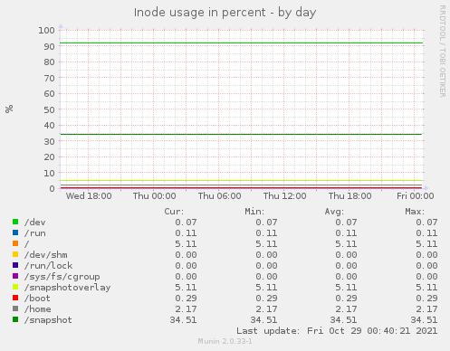Click the 'Thu 18:00' x-axis label
The height and width of the screenshot is (351, 450).
tap(349, 196)
